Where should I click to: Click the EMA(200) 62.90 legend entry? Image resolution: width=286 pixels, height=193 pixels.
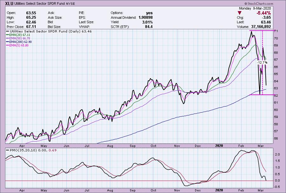point(19,42)
